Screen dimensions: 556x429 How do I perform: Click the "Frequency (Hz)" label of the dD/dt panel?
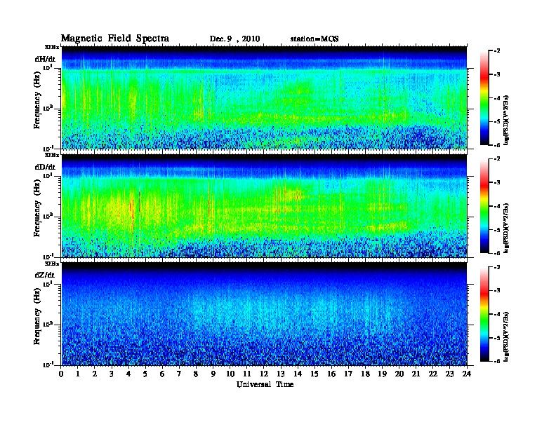(x=37, y=208)
